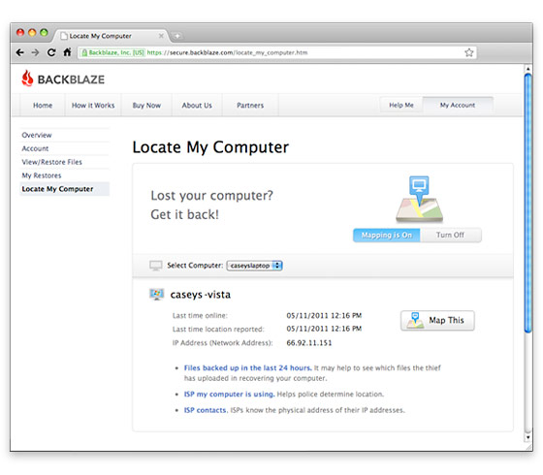The width and height of the screenshot is (543, 475).
Task: Select the Locate My Computer browser tab
Action: [111, 36]
